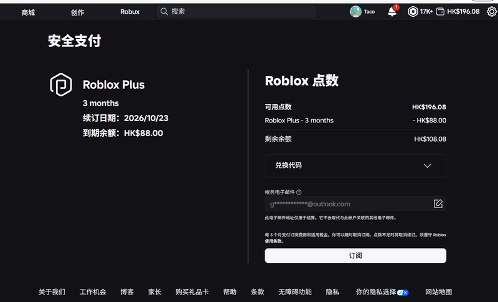Click the Roblox Plus logo icon

click(61, 85)
